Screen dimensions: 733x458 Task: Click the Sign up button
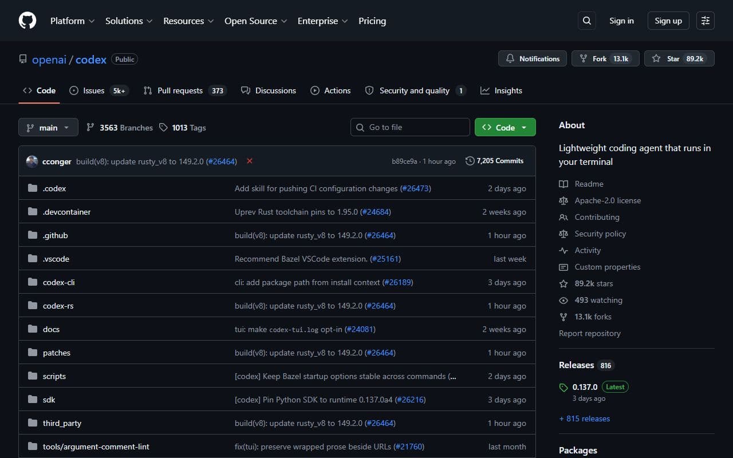(x=668, y=21)
